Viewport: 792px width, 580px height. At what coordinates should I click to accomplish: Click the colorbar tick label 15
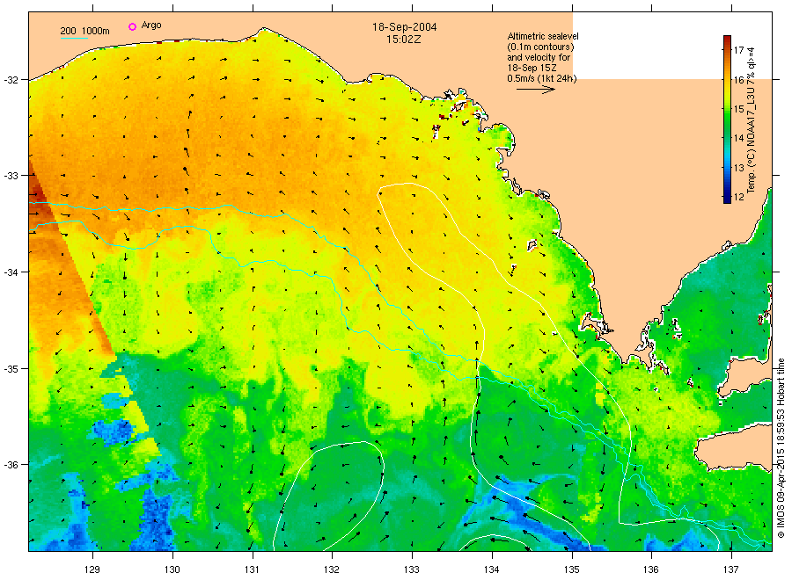tap(739, 109)
